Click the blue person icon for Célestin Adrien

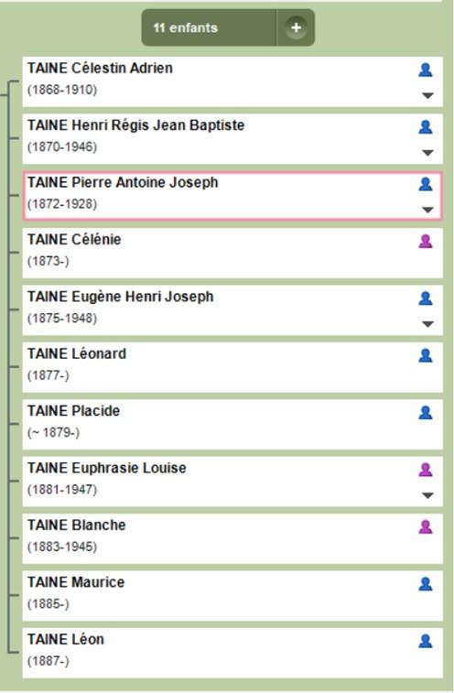(x=426, y=70)
